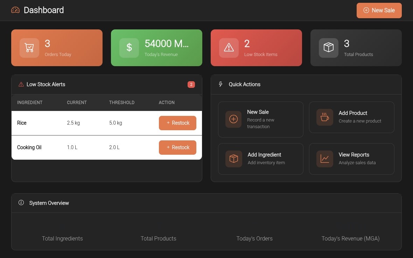Click the warning triangle icon on Low Stock Items
Viewport: 413px width, 258px height.
229,48
